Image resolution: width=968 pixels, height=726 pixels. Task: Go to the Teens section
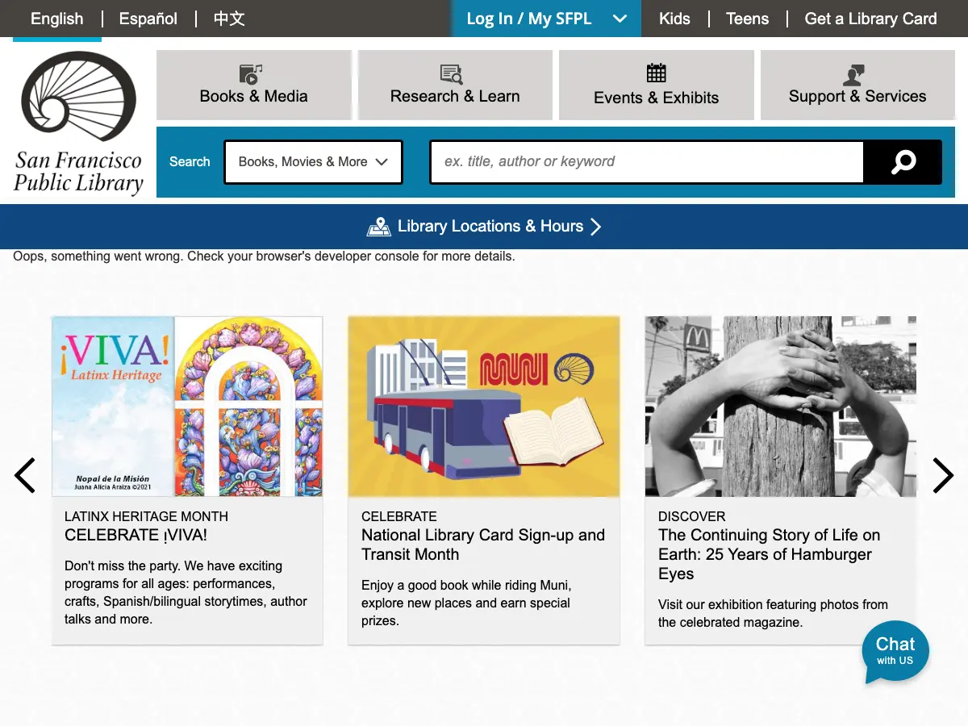pyautogui.click(x=747, y=19)
